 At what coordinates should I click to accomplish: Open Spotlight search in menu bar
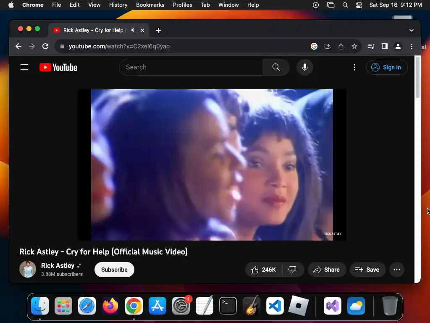pyautogui.click(x=345, y=5)
